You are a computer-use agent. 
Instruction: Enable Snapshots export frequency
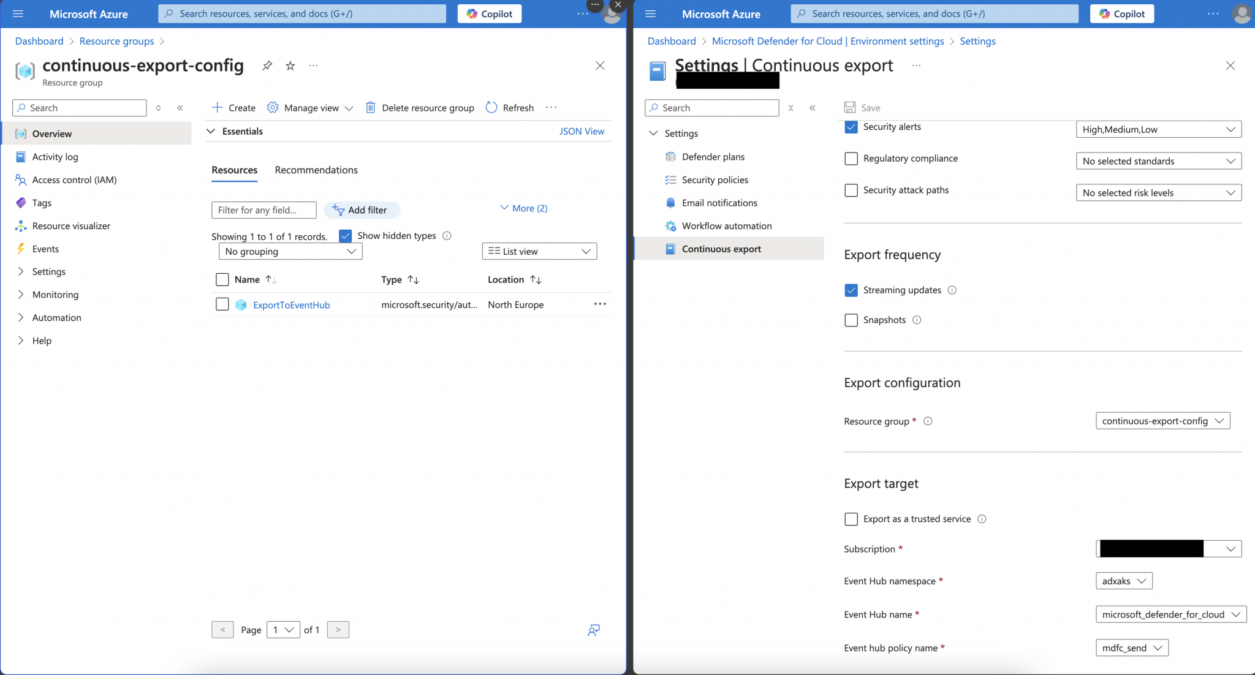[851, 320]
